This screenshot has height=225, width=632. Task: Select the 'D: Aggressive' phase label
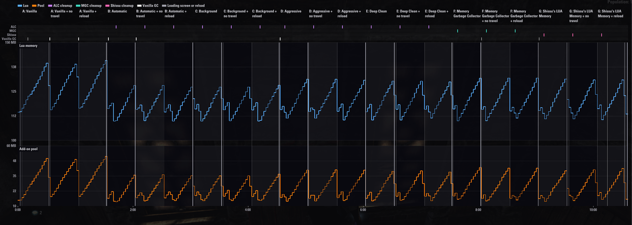pyautogui.click(x=291, y=11)
